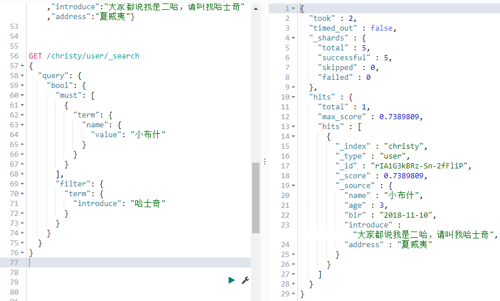Collapse the "bool" block at line 59
Viewport: 500px width, 301px height.
pyautogui.click(x=23, y=86)
